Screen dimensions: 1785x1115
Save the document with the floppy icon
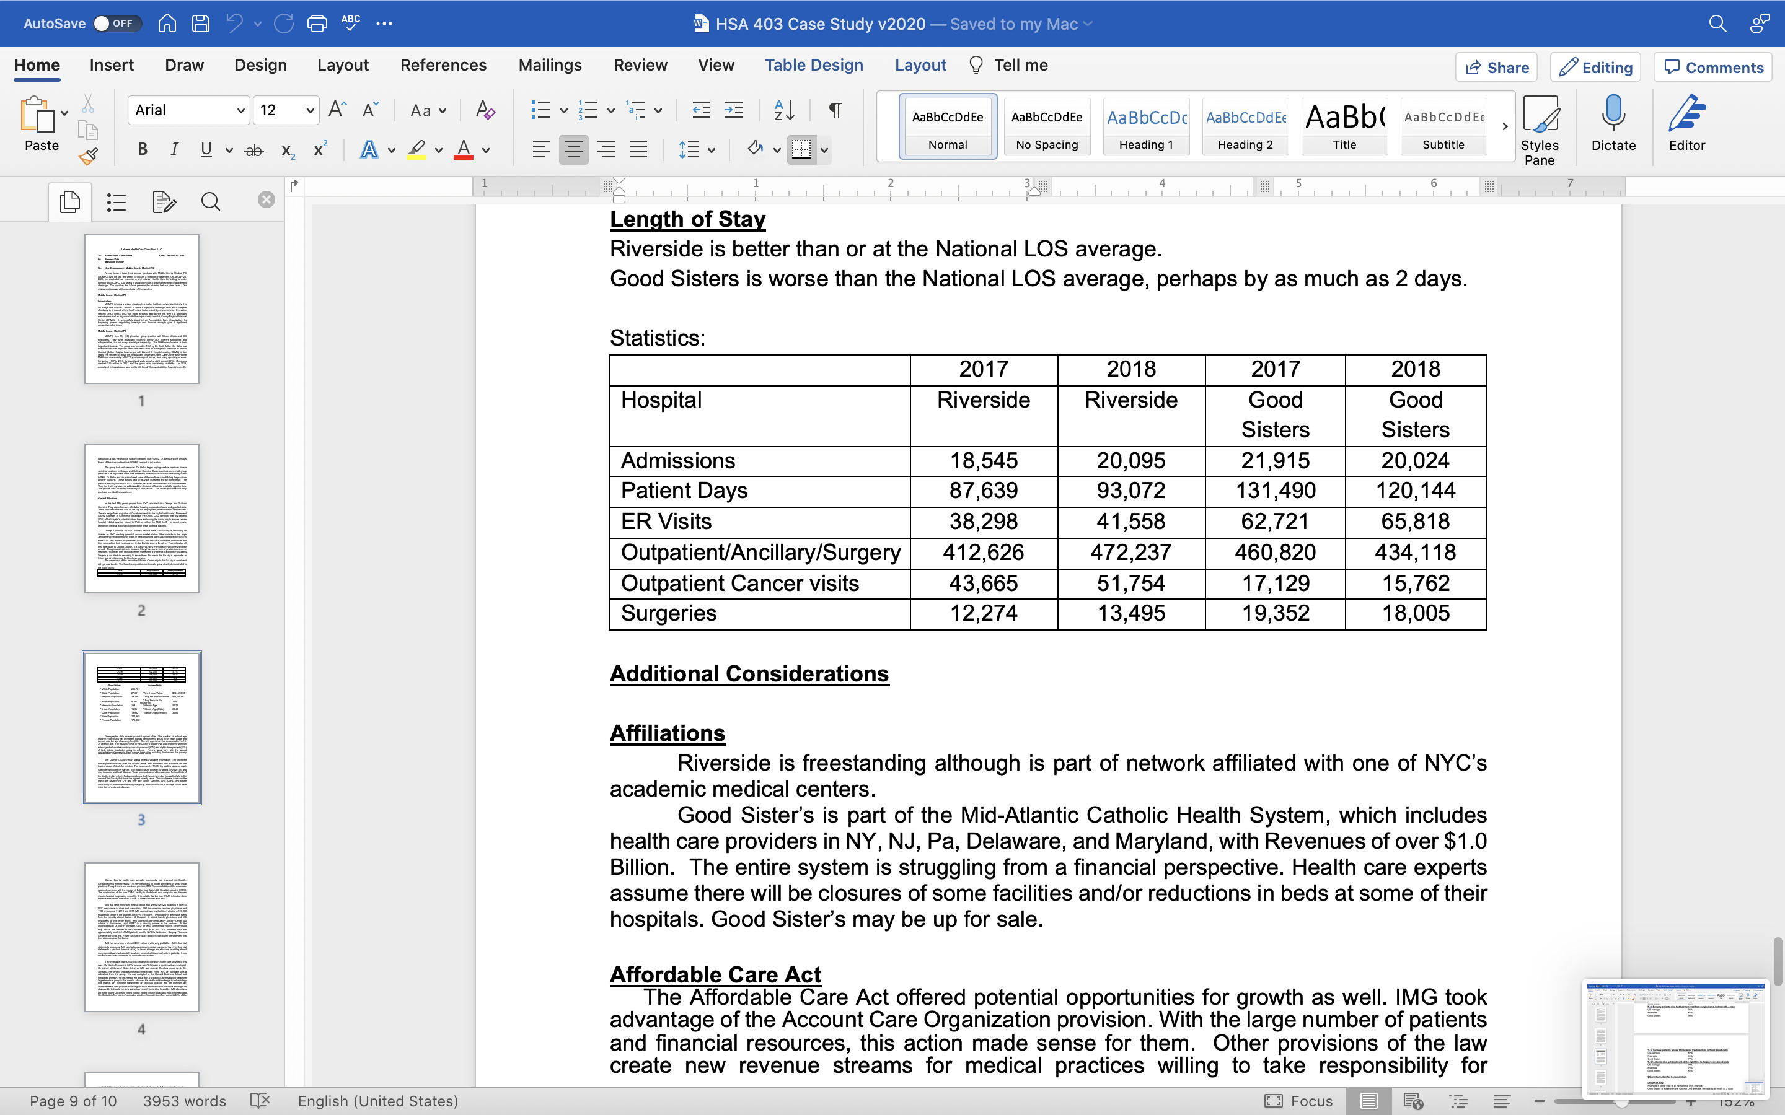[201, 24]
